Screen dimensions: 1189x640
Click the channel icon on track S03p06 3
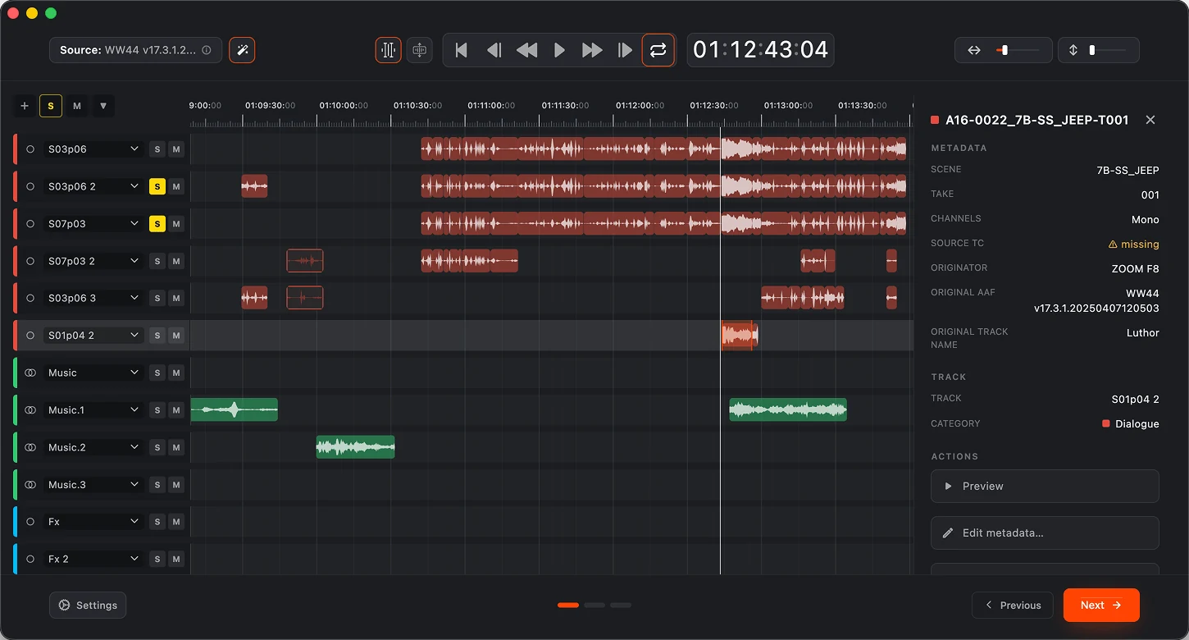[x=30, y=298]
